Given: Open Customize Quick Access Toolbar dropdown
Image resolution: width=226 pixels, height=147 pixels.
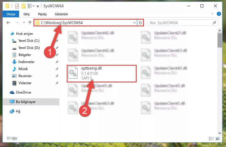Looking at the screenshot, I should click(38, 6).
